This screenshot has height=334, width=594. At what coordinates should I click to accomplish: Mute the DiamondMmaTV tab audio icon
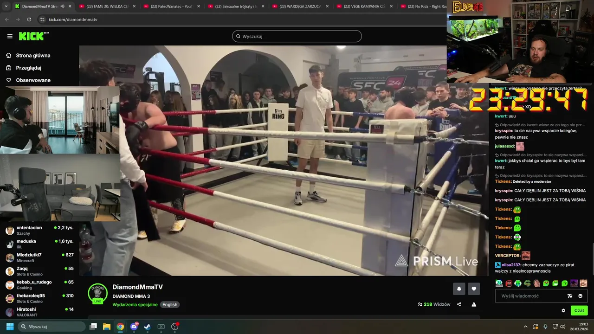click(x=62, y=6)
